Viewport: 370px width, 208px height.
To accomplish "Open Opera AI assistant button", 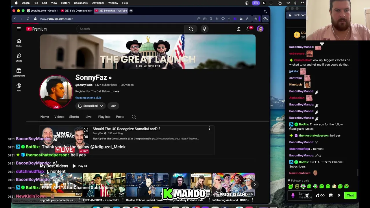I will [265, 19].
